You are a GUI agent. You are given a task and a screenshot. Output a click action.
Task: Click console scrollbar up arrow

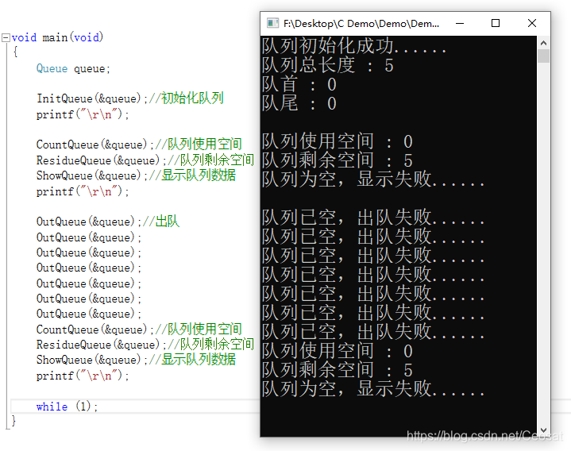pyautogui.click(x=543, y=43)
